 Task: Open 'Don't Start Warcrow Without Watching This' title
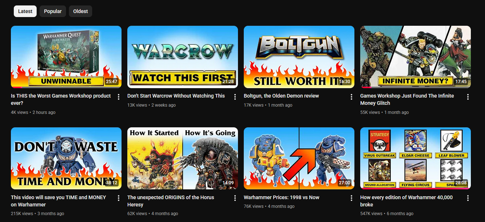(176, 96)
